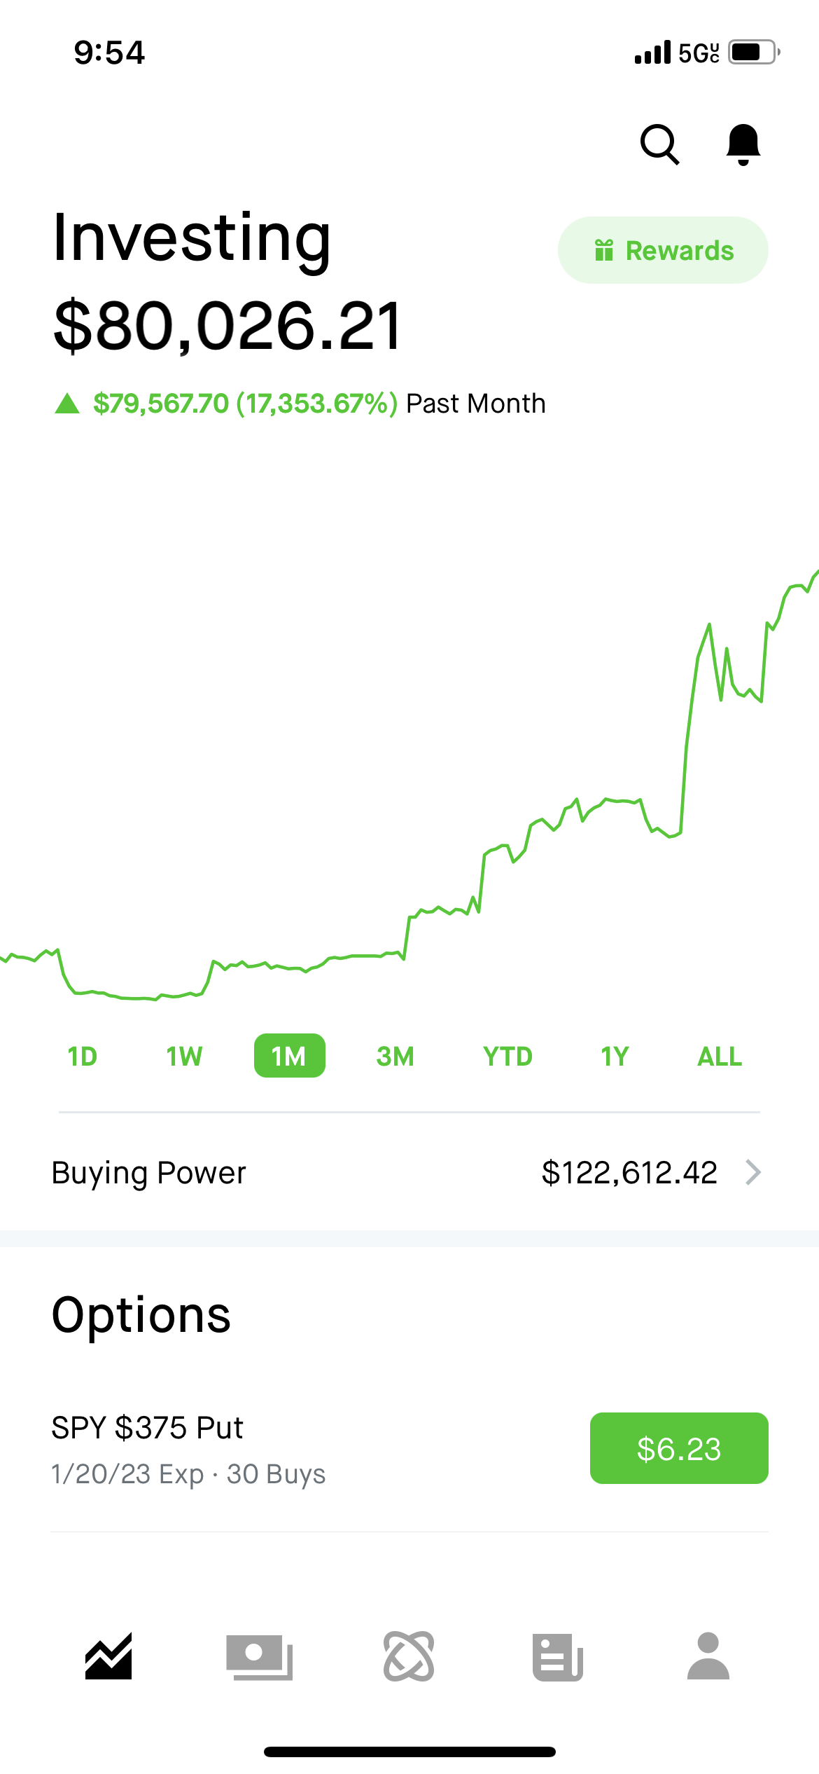The height and width of the screenshot is (1774, 819).
Task: Tap the gift Rewards button
Action: [663, 250]
